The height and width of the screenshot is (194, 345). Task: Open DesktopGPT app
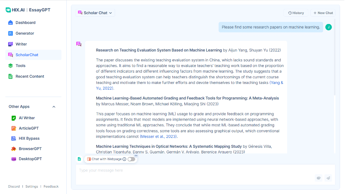[x=30, y=159]
